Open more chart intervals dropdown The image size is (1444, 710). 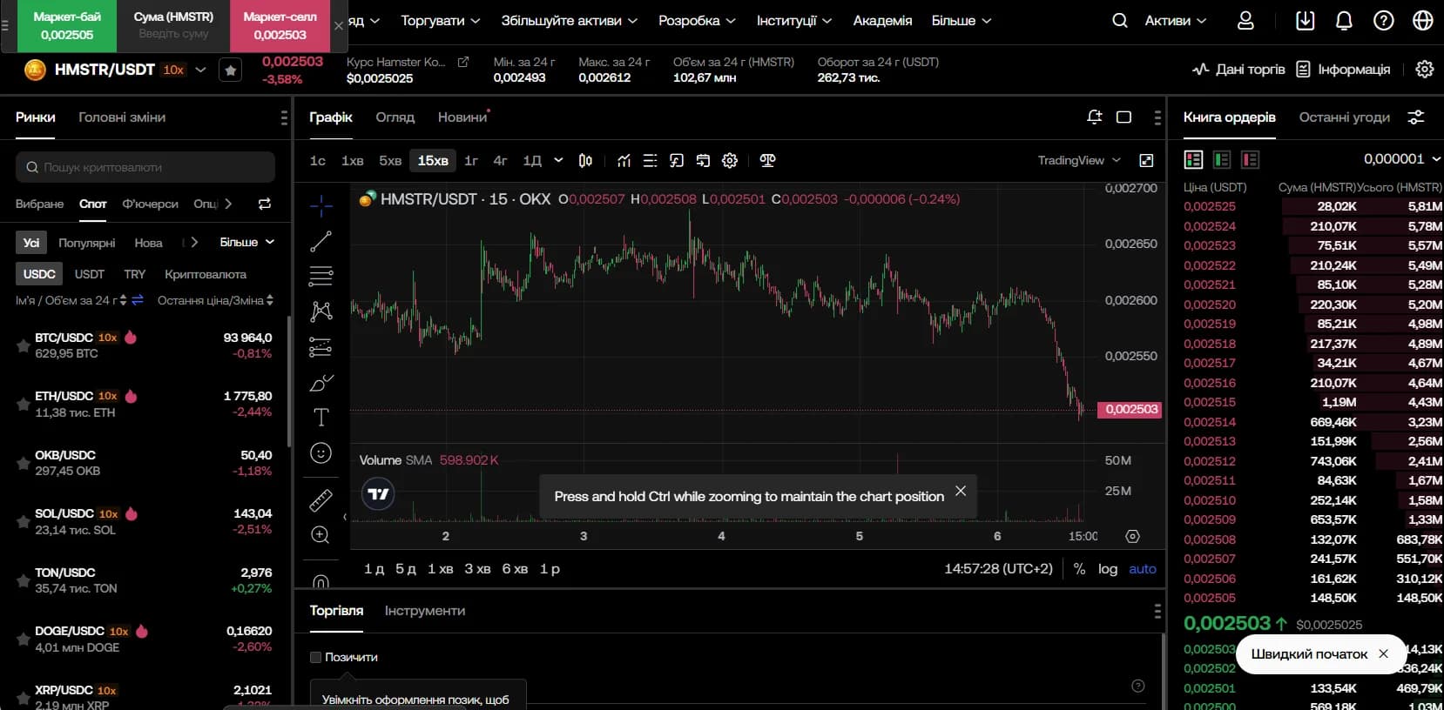point(558,160)
